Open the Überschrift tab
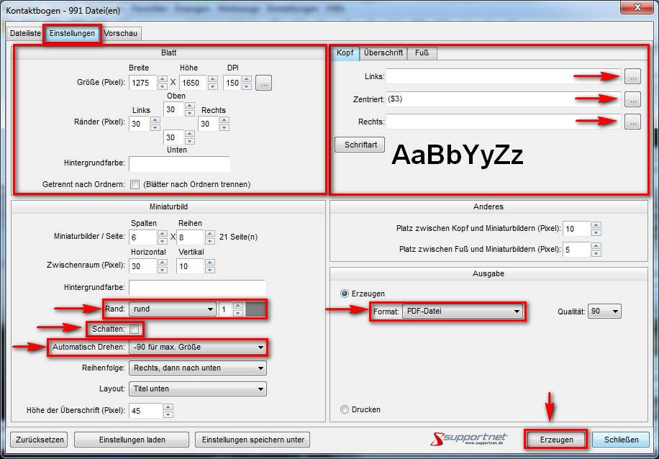This screenshot has width=659, height=459. pyautogui.click(x=383, y=53)
